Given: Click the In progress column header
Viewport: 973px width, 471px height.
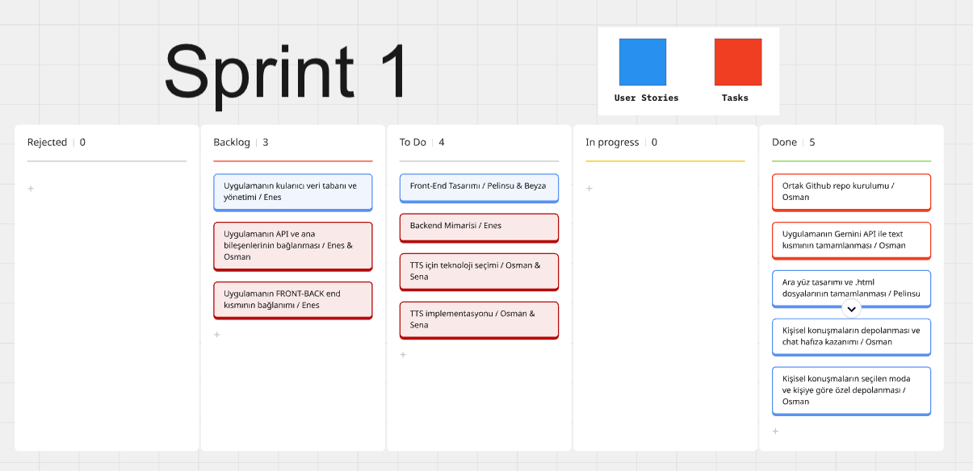Looking at the screenshot, I should click(x=612, y=143).
